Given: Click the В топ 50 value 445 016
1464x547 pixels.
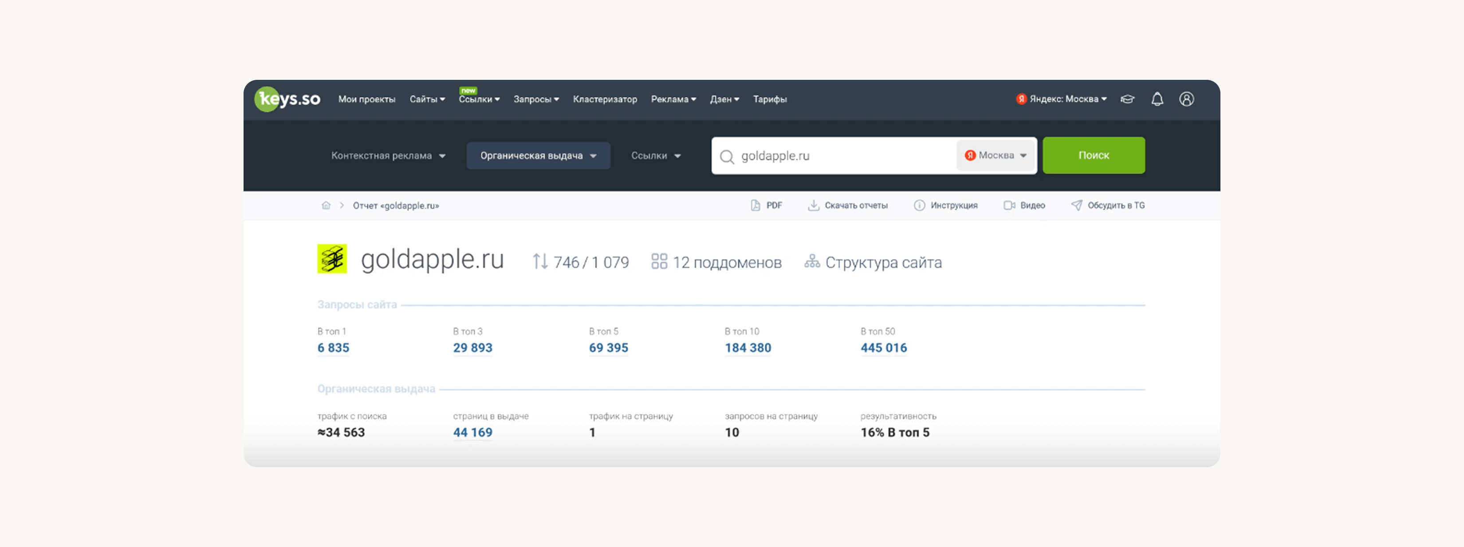Looking at the screenshot, I should (884, 348).
